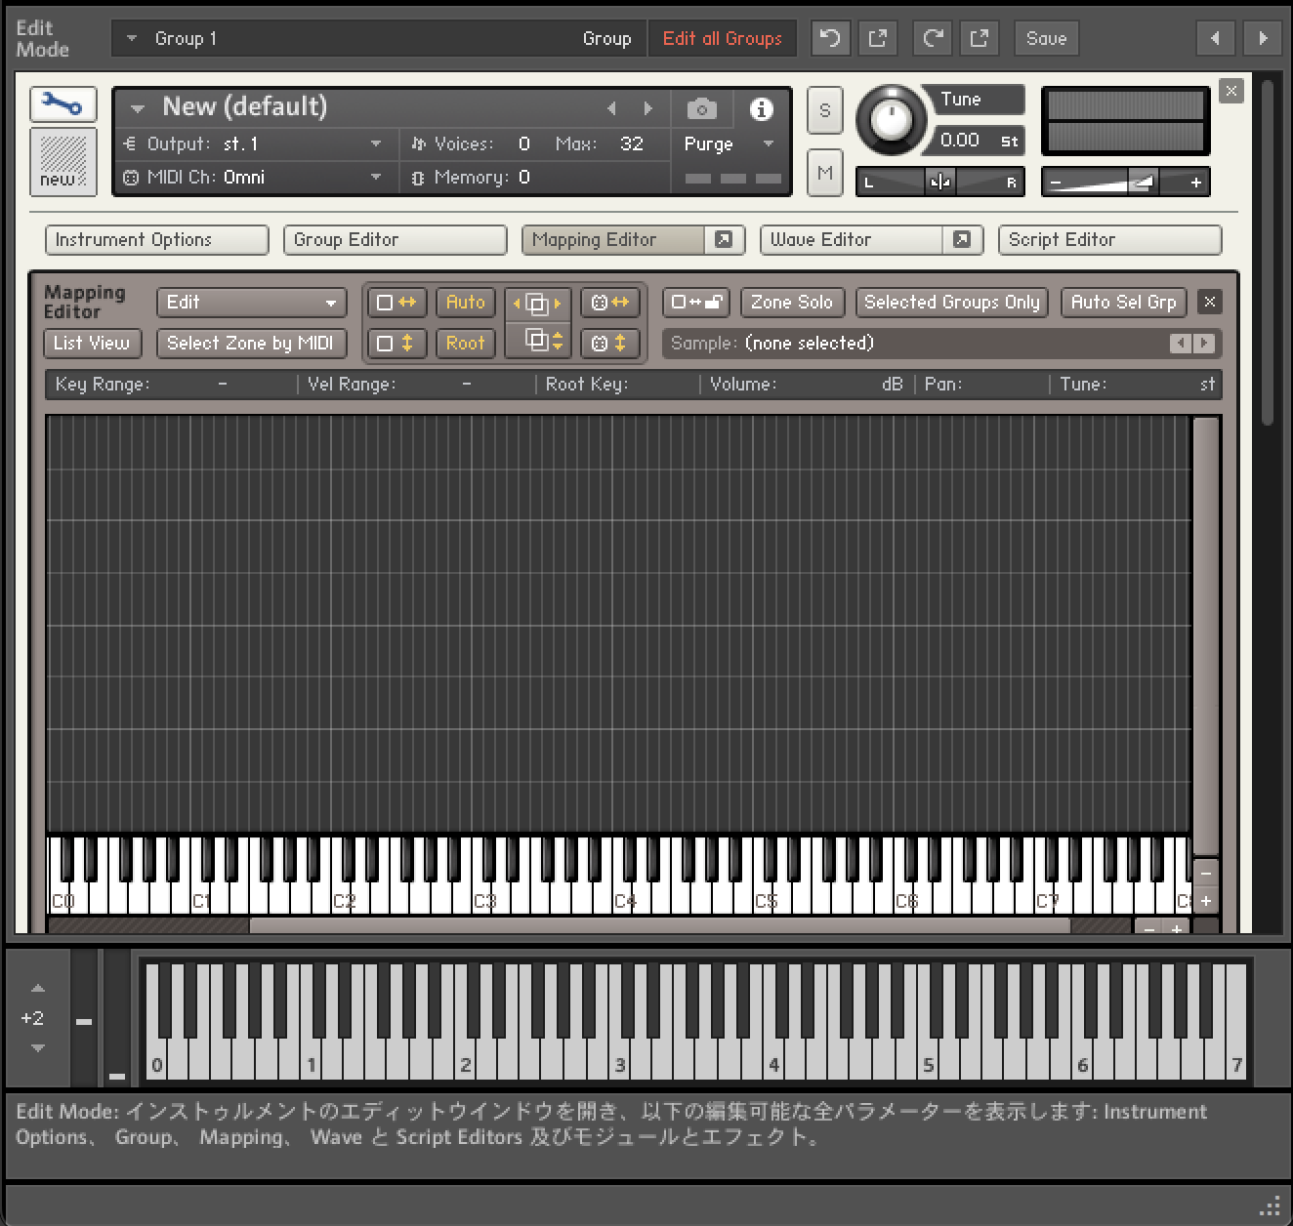The height and width of the screenshot is (1226, 1293).
Task: Open the Script Editor tab
Action: click(1110, 240)
